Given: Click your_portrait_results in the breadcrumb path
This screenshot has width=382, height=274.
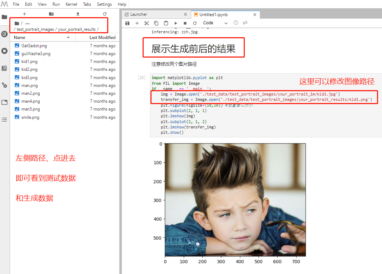Looking at the screenshot, I should (x=77, y=29).
